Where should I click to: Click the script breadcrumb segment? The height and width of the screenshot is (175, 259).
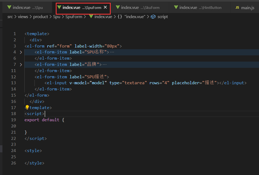[163, 17]
